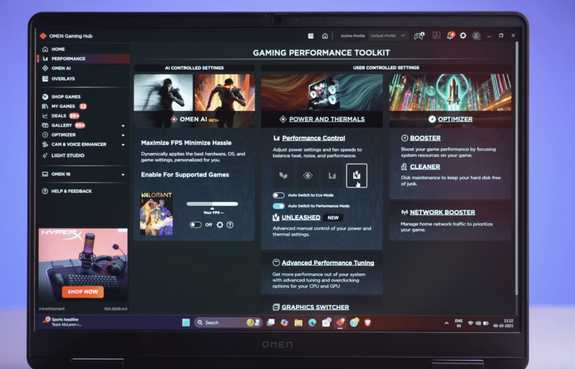Image resolution: width=575 pixels, height=369 pixels.
Task: Choose the Performance mode bar chart icon
Action: click(x=332, y=175)
